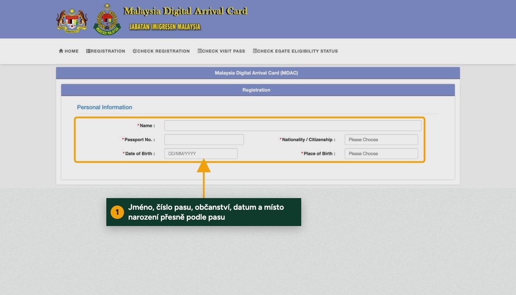Select CHECK REGISTRATION in the navigation bar
The height and width of the screenshot is (295, 516).
coord(161,51)
